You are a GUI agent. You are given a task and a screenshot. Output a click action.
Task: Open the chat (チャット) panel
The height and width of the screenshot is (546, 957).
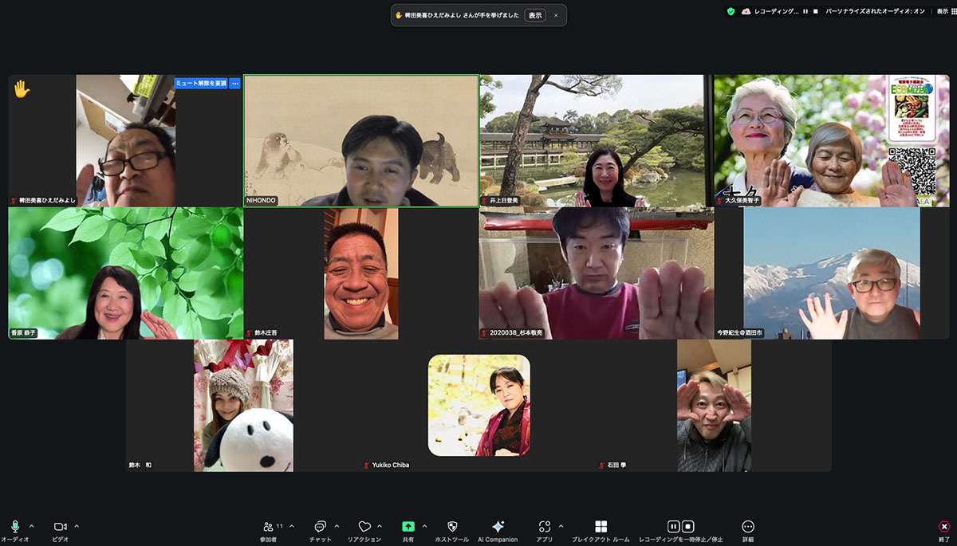point(320,527)
